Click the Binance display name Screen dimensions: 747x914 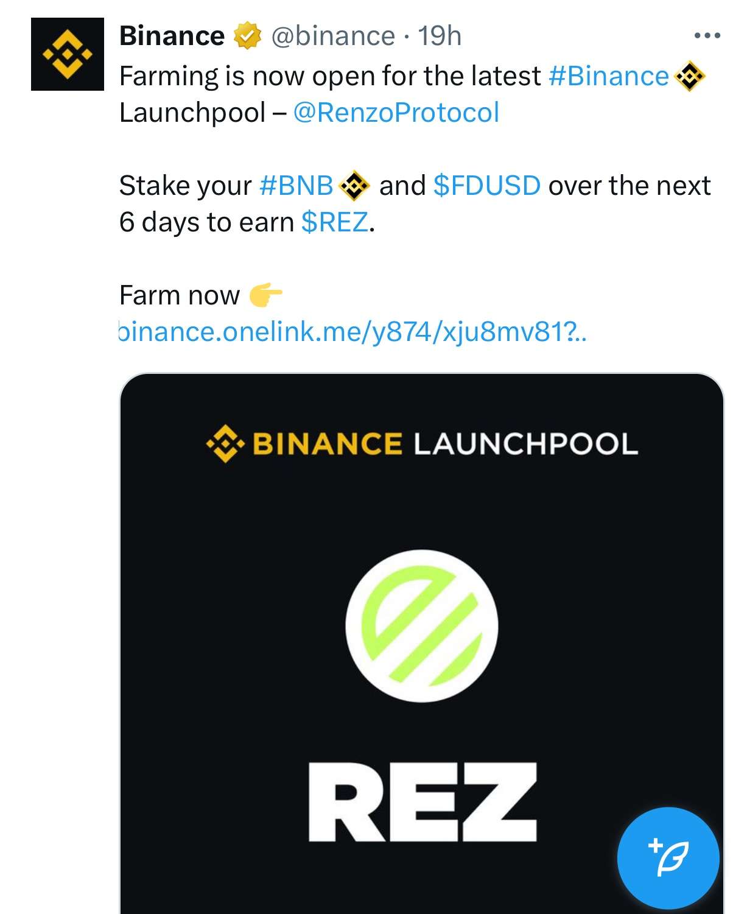[x=172, y=36]
